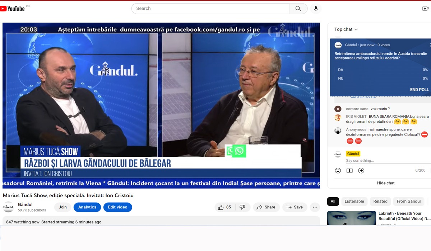The height and width of the screenshot is (251, 431).
Task: Open more actions ellipsis below video
Action: 315,207
